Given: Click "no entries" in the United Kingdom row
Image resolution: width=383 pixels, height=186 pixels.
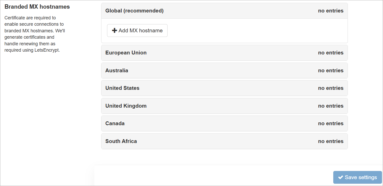Looking at the screenshot, I should point(331,106).
